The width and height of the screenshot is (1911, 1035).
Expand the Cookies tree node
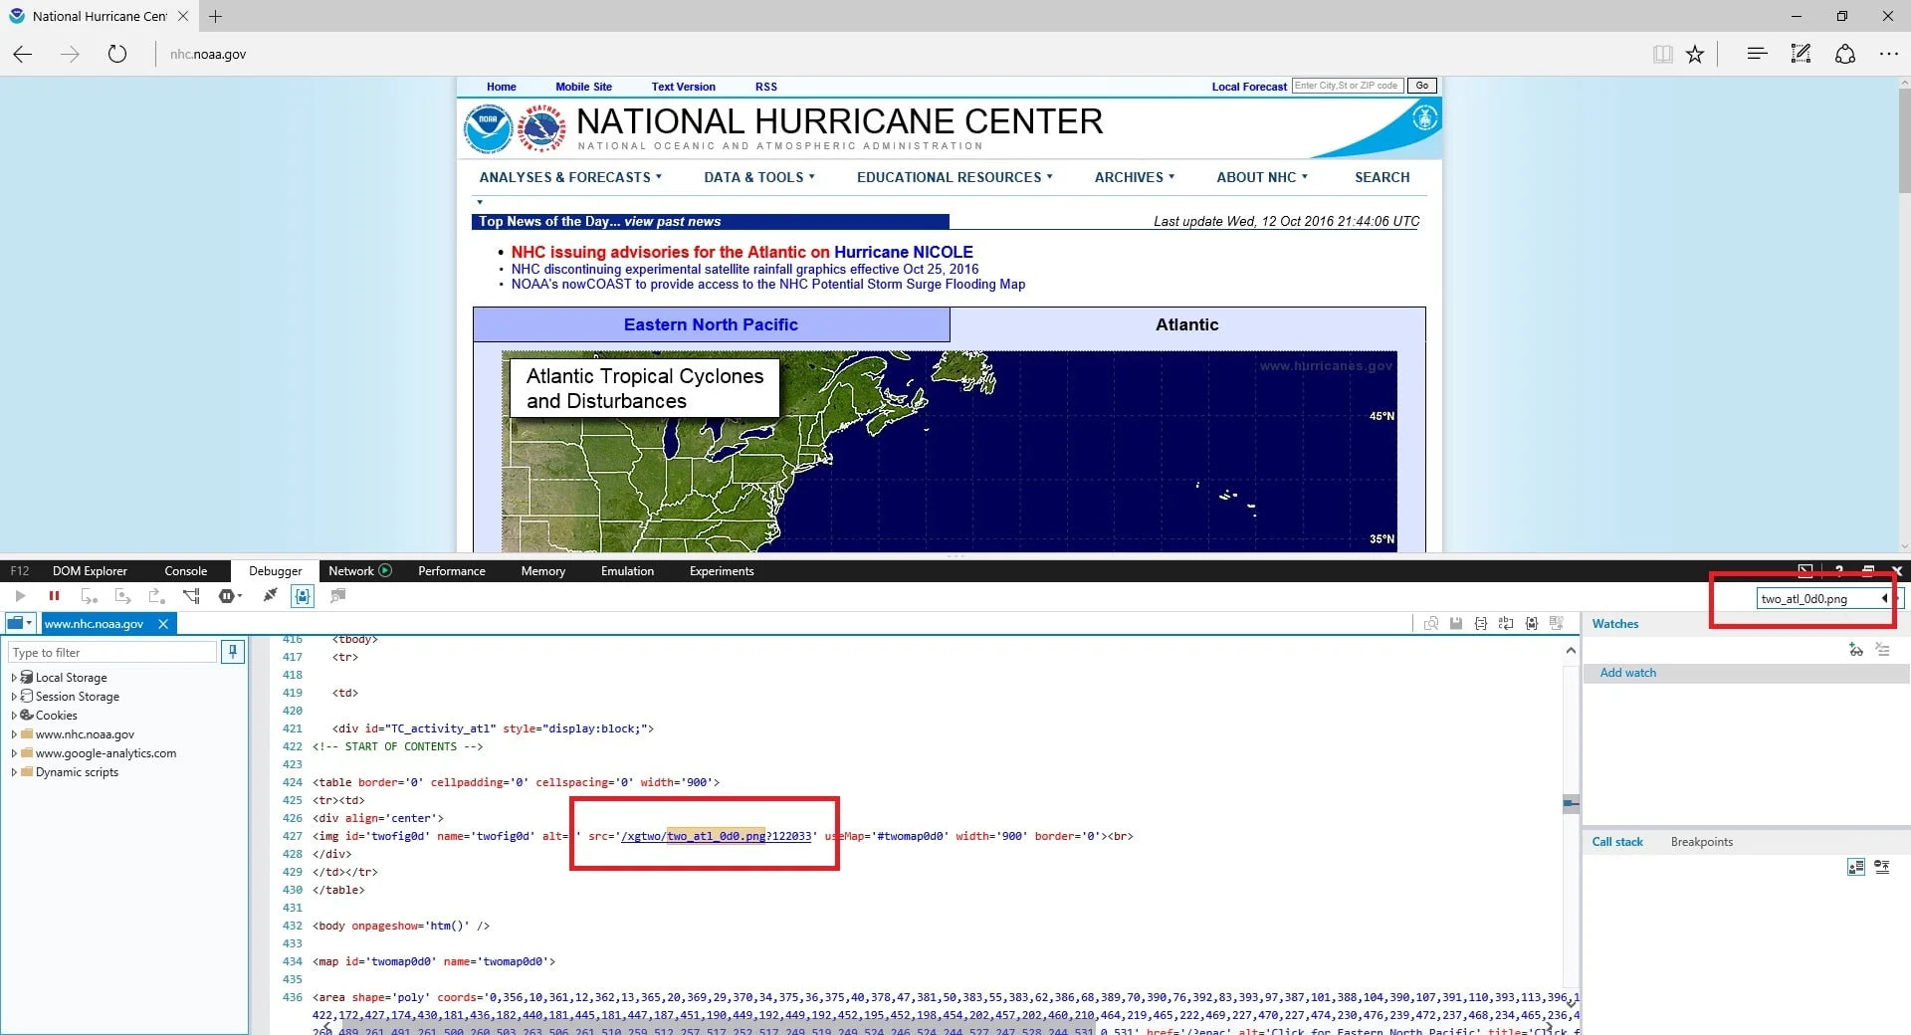14,716
